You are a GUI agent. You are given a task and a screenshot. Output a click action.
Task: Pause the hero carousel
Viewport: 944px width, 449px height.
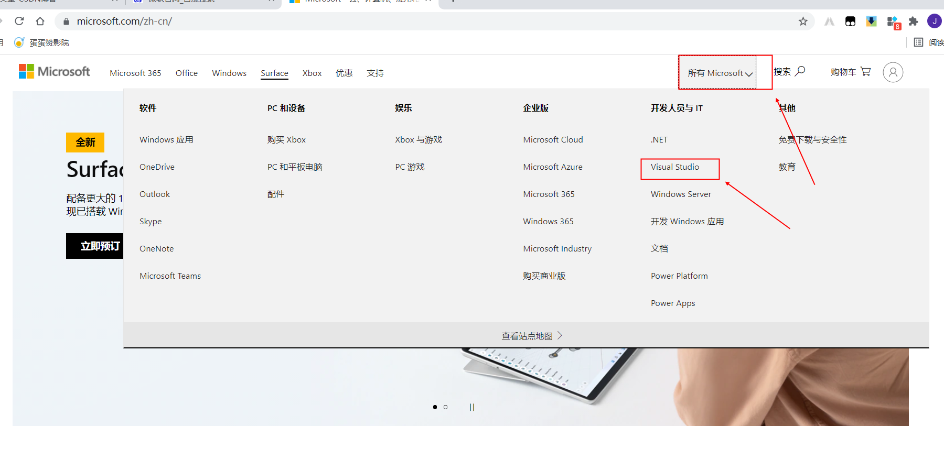(x=472, y=407)
